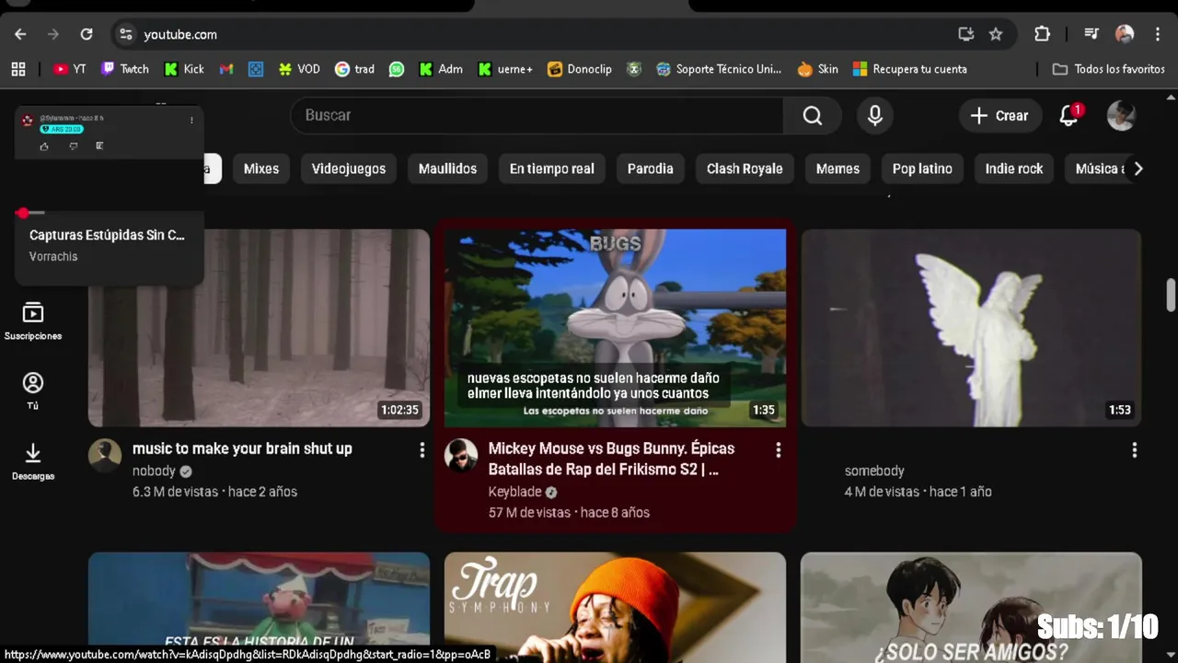Reload the page with the refresh icon

point(87,34)
